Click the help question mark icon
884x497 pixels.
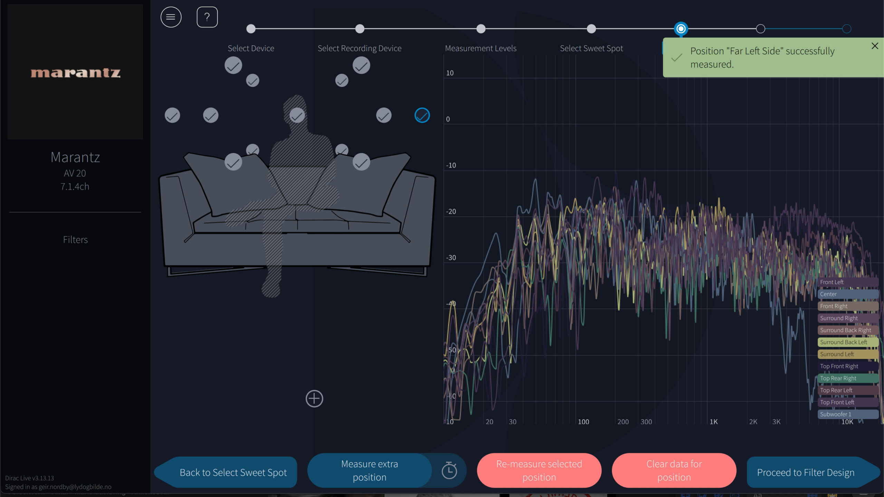tap(207, 17)
